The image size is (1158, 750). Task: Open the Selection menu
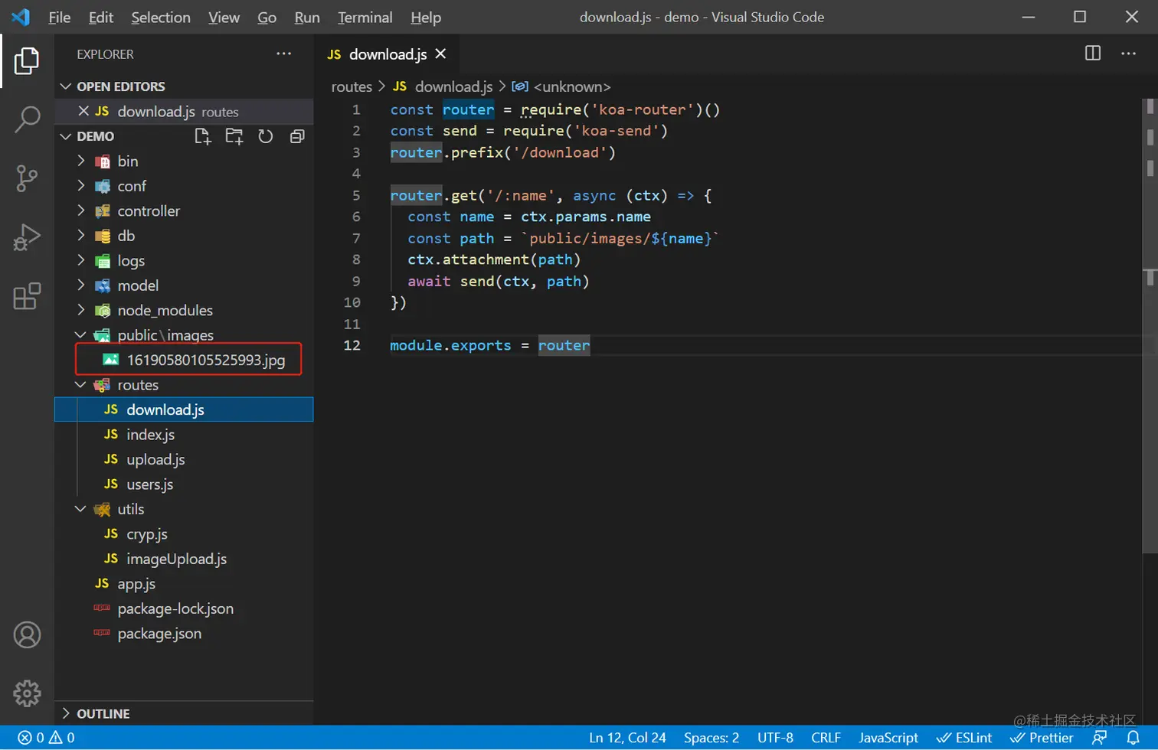160,17
